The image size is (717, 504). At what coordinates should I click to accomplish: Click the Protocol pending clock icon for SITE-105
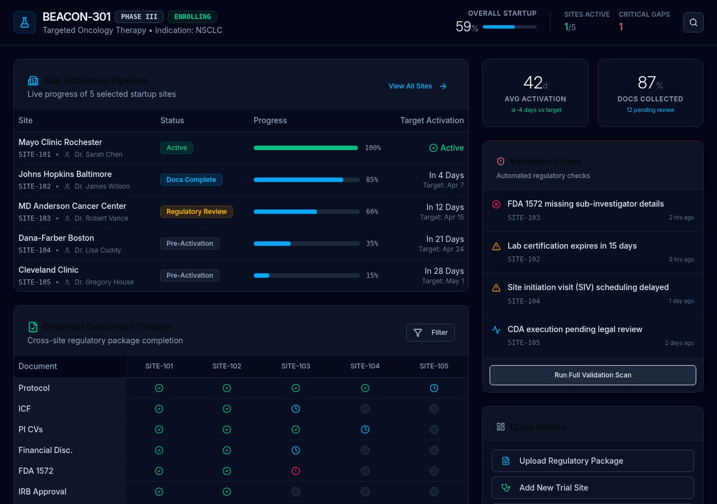click(x=434, y=388)
